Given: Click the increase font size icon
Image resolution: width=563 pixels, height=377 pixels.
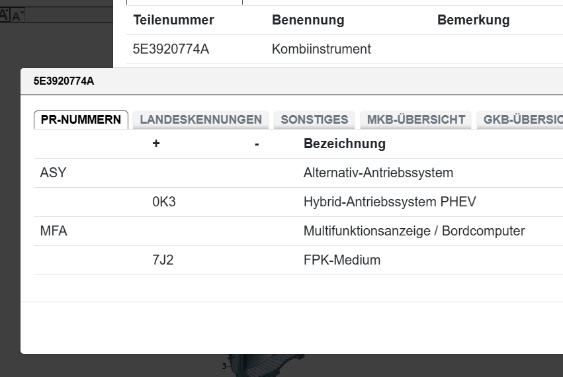Looking at the screenshot, I should [x=4, y=15].
